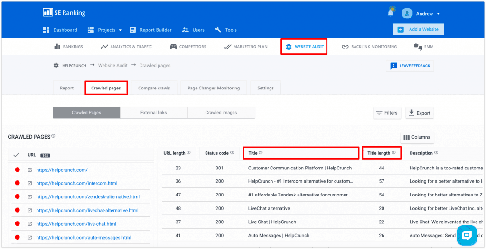Click external-link icon for zendesk-alternative.html row

[x=30, y=197]
